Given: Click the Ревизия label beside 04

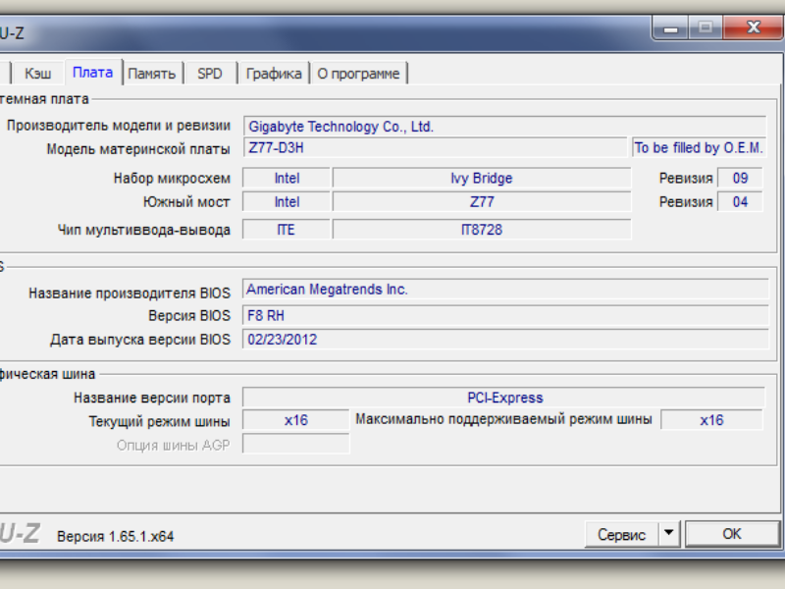Looking at the screenshot, I should point(685,202).
